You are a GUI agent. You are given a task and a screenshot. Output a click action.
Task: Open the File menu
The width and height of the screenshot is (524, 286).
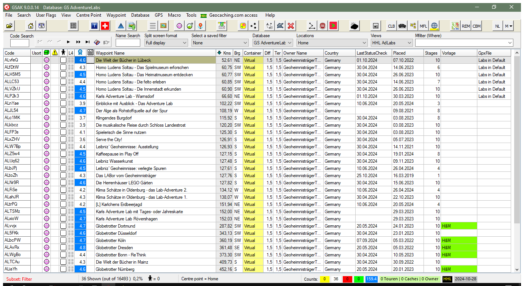9,15
